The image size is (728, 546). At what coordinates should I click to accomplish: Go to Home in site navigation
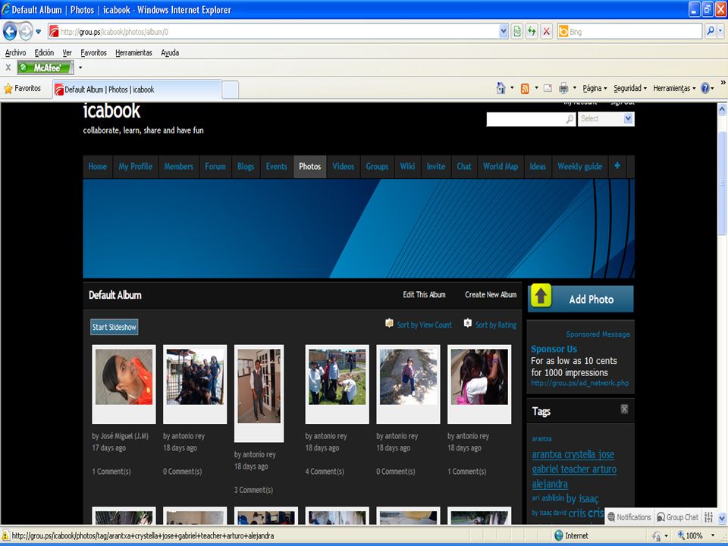tap(98, 167)
